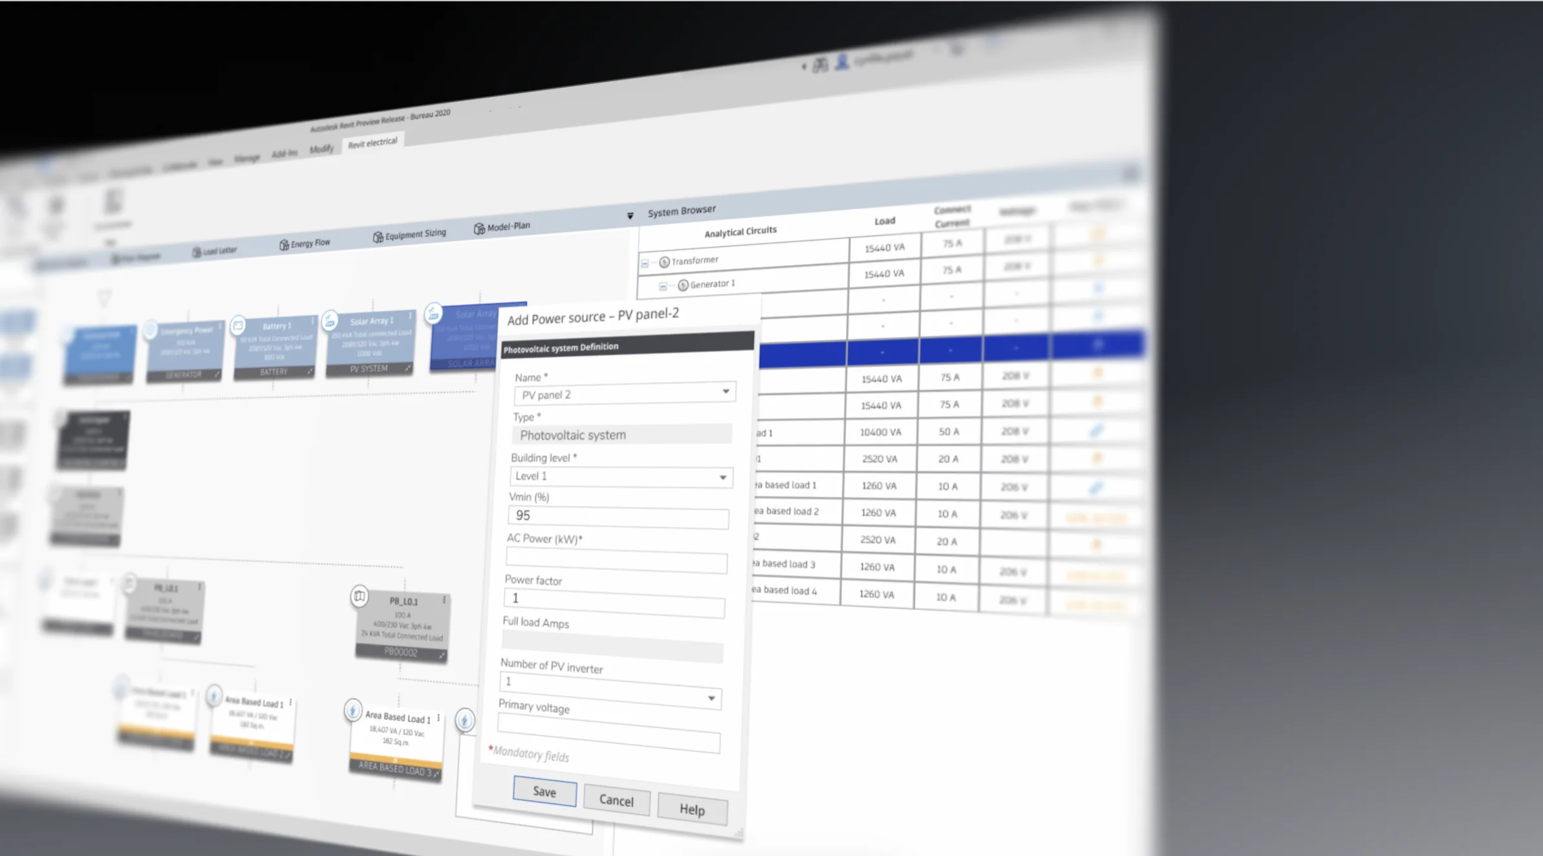1543x856 pixels.
Task: Click the panel icon on the PB_L0.1 card above PB00002
Action: [x=360, y=596]
